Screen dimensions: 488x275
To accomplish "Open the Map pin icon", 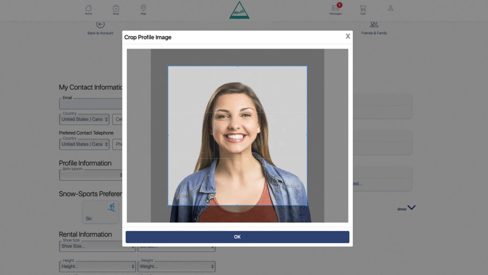I will tap(143, 8).
